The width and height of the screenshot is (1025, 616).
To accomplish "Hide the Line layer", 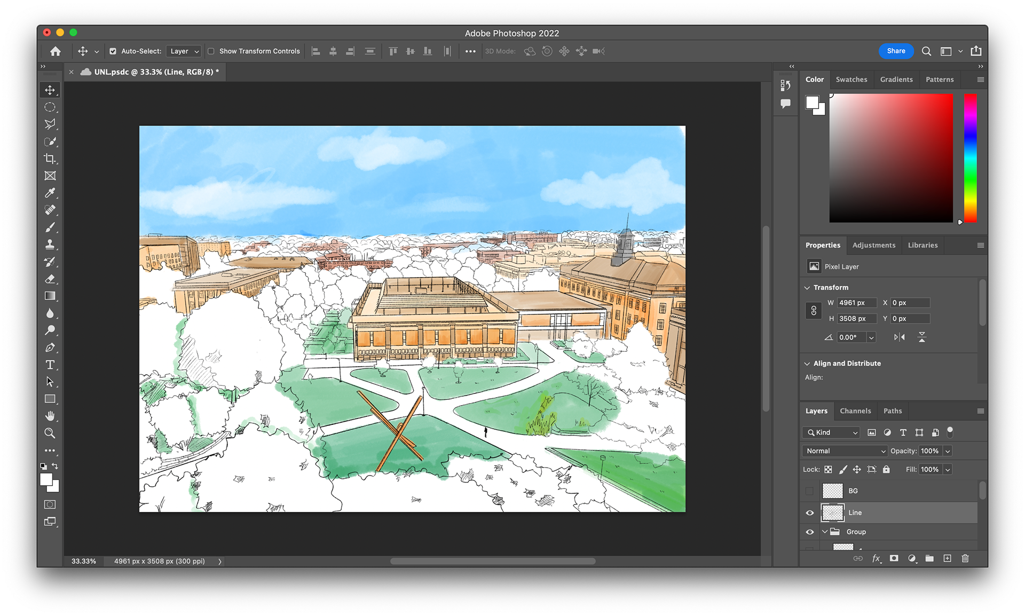I will click(810, 513).
